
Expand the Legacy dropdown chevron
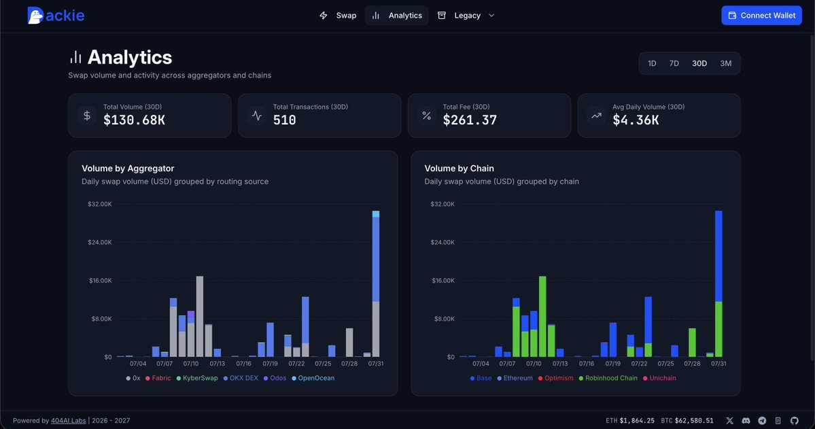491,16
